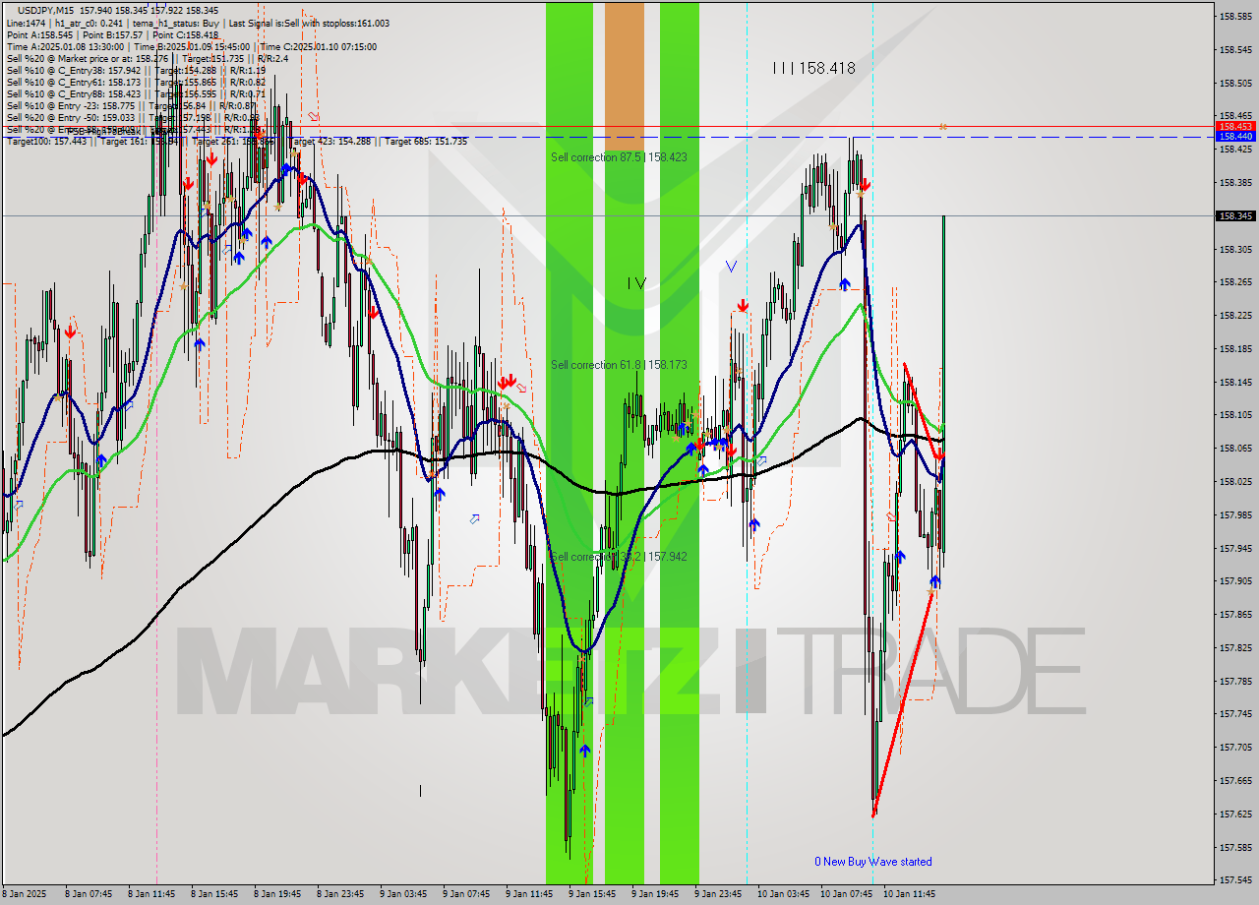Click the '8 Jan 2025' time axis label
This screenshot has width=1259, height=905.
[x=26, y=894]
